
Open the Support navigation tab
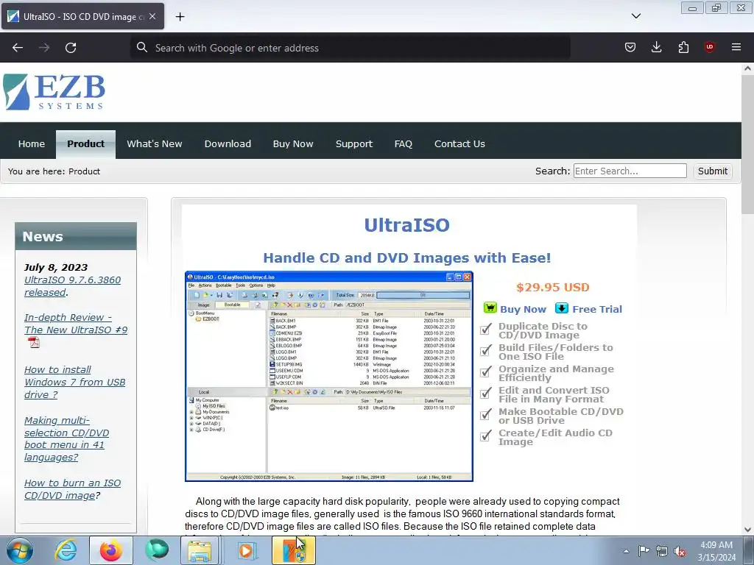(354, 143)
